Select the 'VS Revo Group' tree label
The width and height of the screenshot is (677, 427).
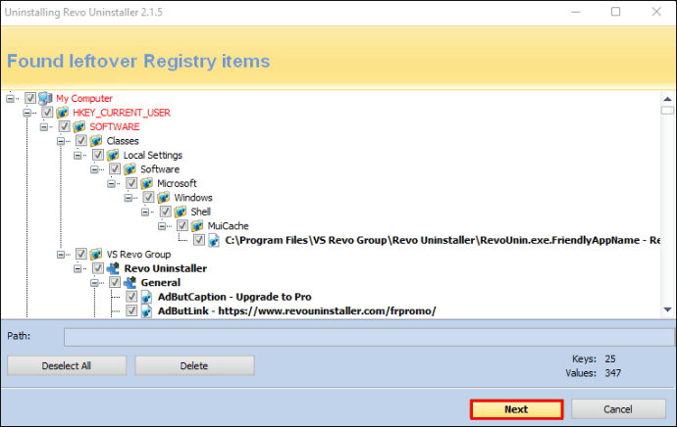pos(138,255)
